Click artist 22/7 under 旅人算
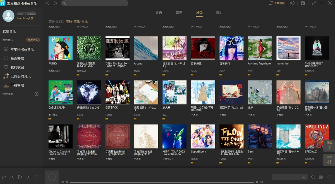335x184 pixels. pyautogui.click(x=165, y=115)
